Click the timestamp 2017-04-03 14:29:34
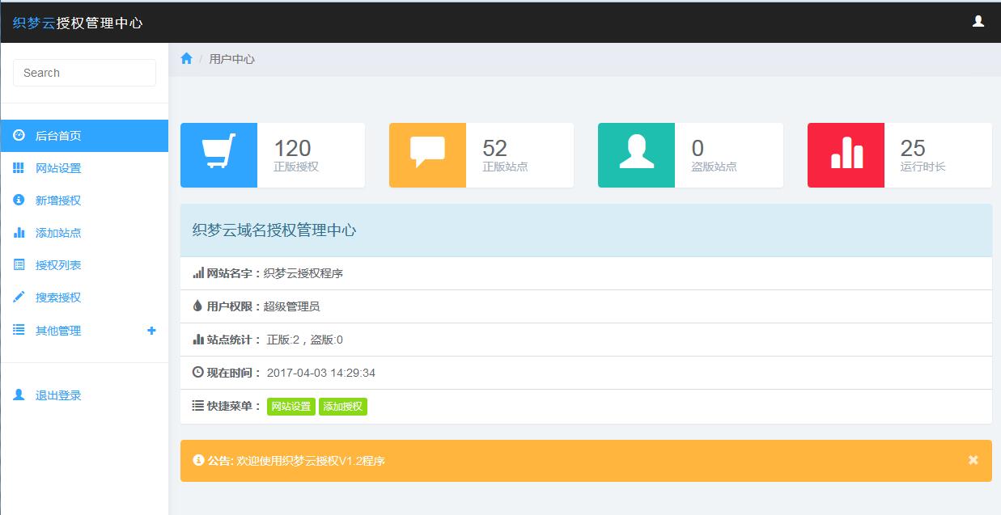Viewport: 1001px width, 515px height. pos(321,373)
